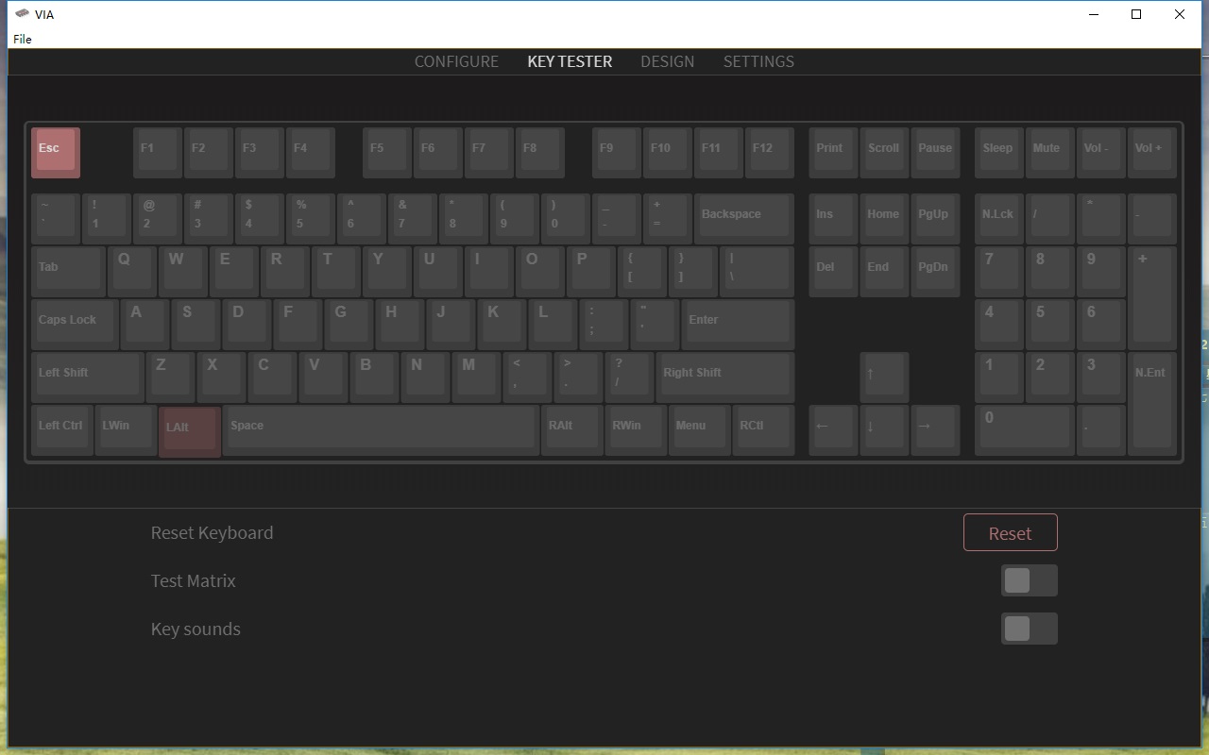
Task: Click the right arrow key in the tester
Action: pos(935,430)
